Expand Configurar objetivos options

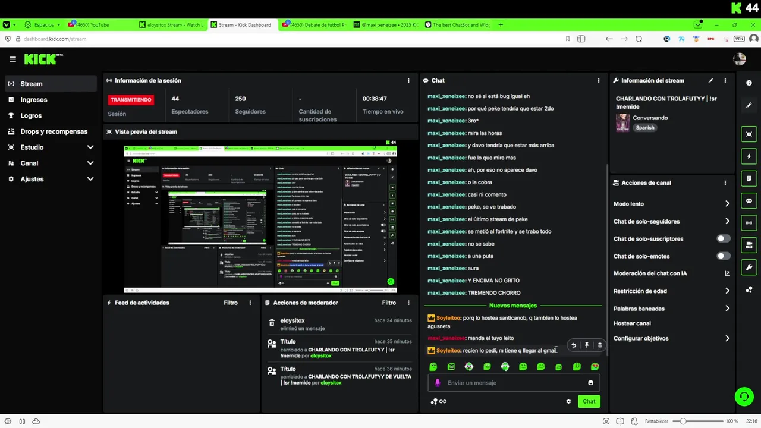tap(727, 338)
